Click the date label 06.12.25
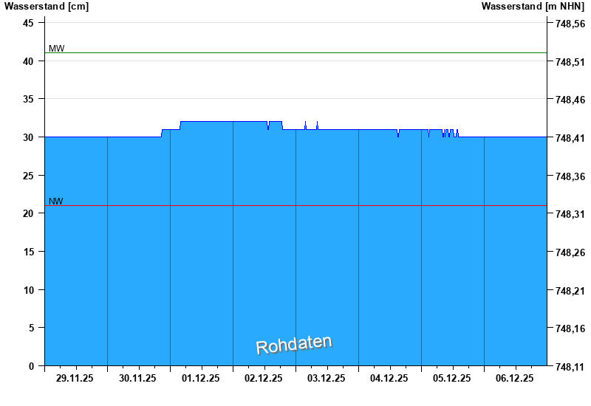Image resolution: width=591 pixels, height=406 pixels. coord(514,378)
